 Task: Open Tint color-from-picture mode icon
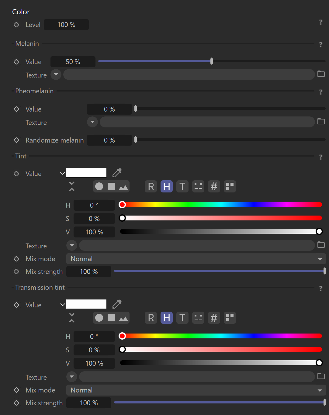click(123, 186)
